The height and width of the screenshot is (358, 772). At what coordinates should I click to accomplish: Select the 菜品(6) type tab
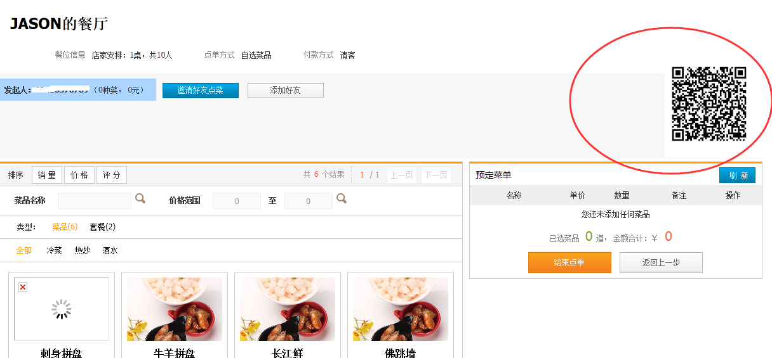click(65, 227)
